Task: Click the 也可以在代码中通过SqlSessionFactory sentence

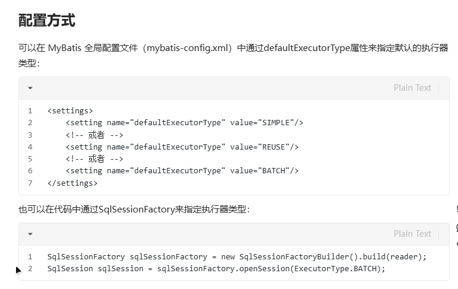Action: click(x=134, y=209)
